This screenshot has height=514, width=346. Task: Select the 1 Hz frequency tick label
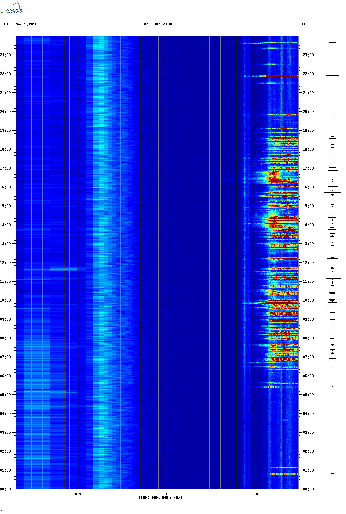click(166, 494)
